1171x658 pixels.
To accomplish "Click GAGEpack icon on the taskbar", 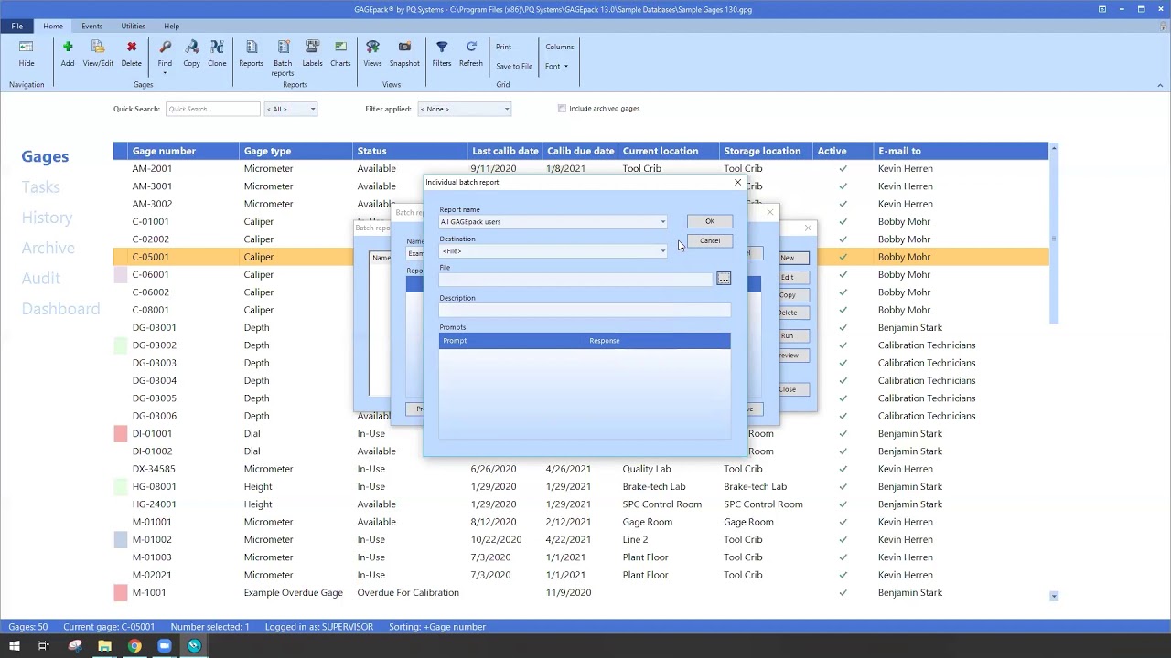I will (x=194, y=646).
